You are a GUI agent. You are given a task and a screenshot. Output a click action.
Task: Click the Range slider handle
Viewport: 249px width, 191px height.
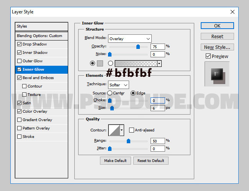click(128, 141)
